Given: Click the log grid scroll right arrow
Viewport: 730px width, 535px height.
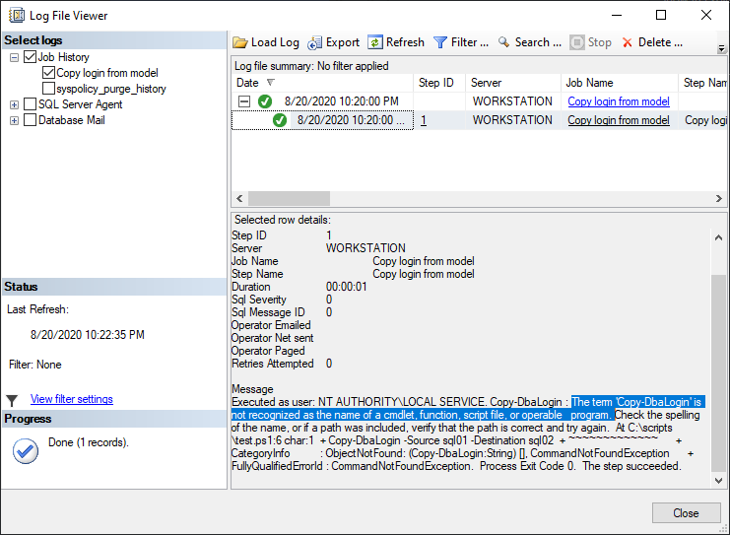Looking at the screenshot, I should click(x=719, y=198).
